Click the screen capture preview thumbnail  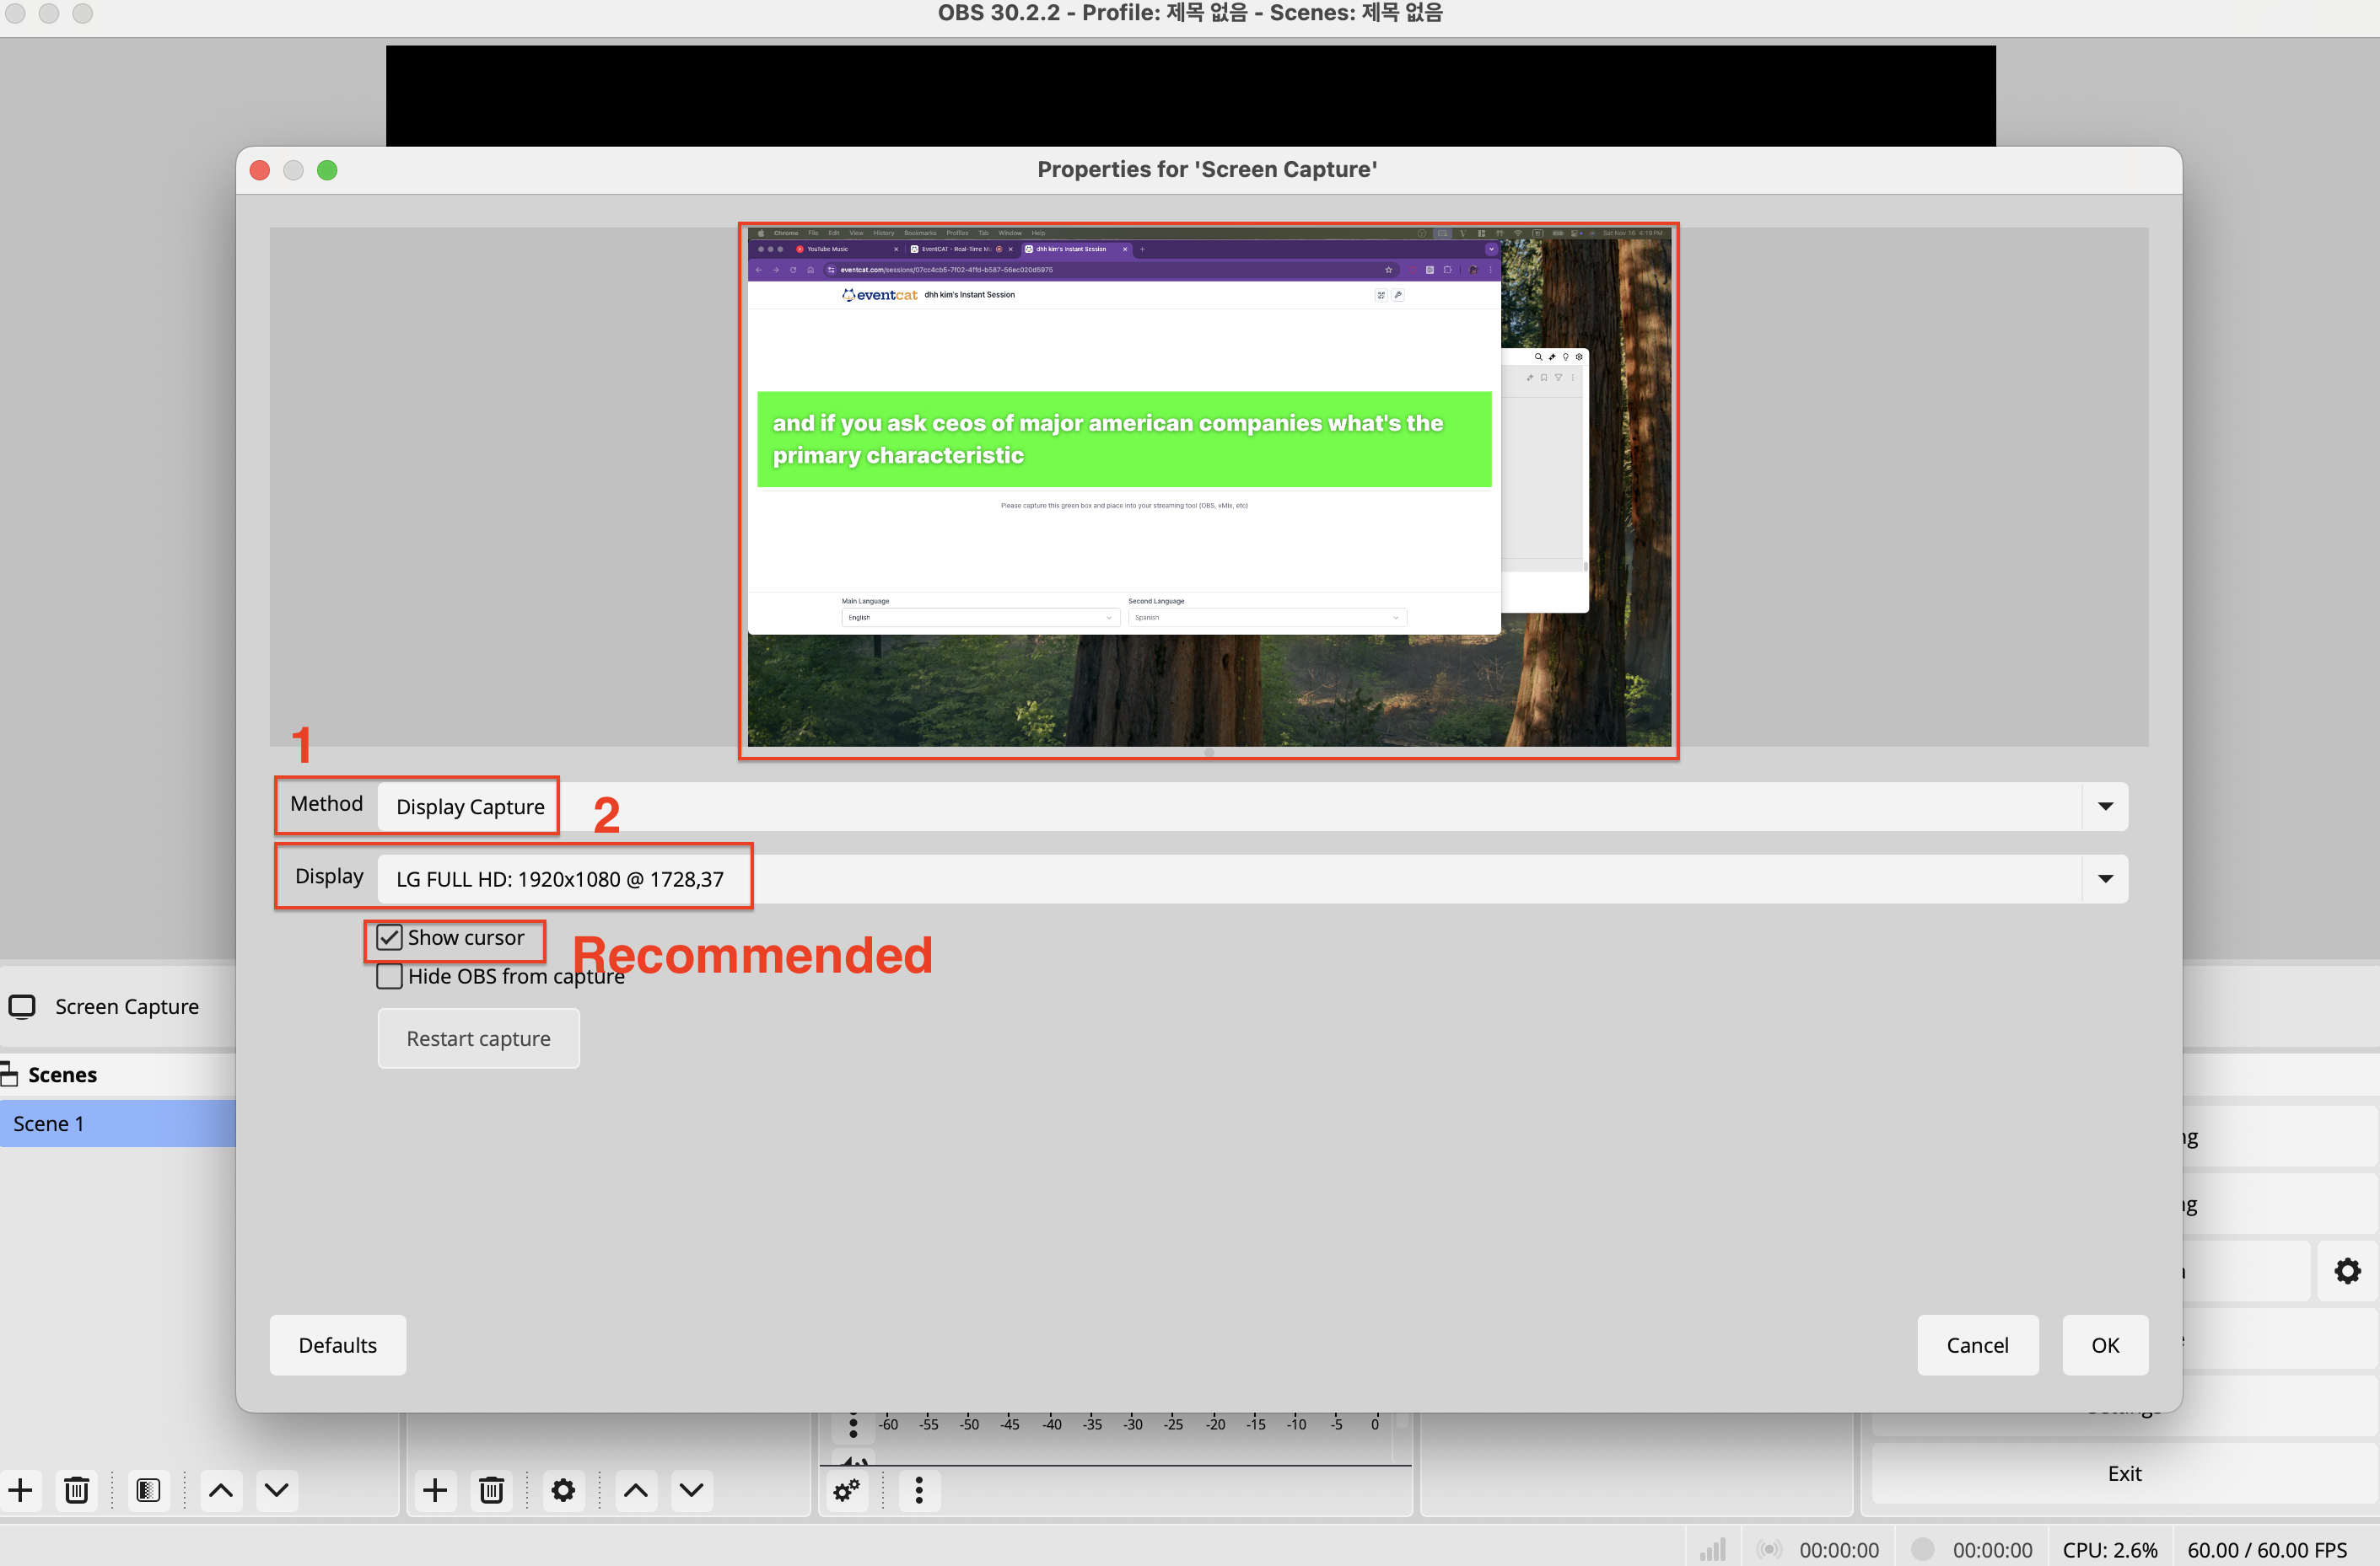[x=1208, y=490]
